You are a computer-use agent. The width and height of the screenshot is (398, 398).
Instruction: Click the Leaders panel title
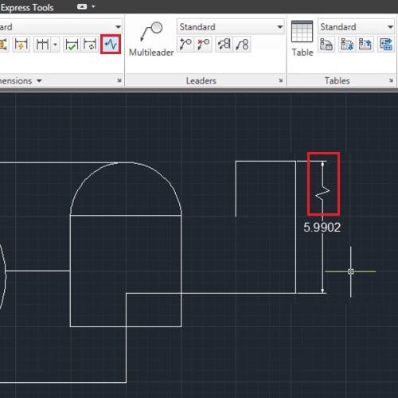(x=201, y=80)
